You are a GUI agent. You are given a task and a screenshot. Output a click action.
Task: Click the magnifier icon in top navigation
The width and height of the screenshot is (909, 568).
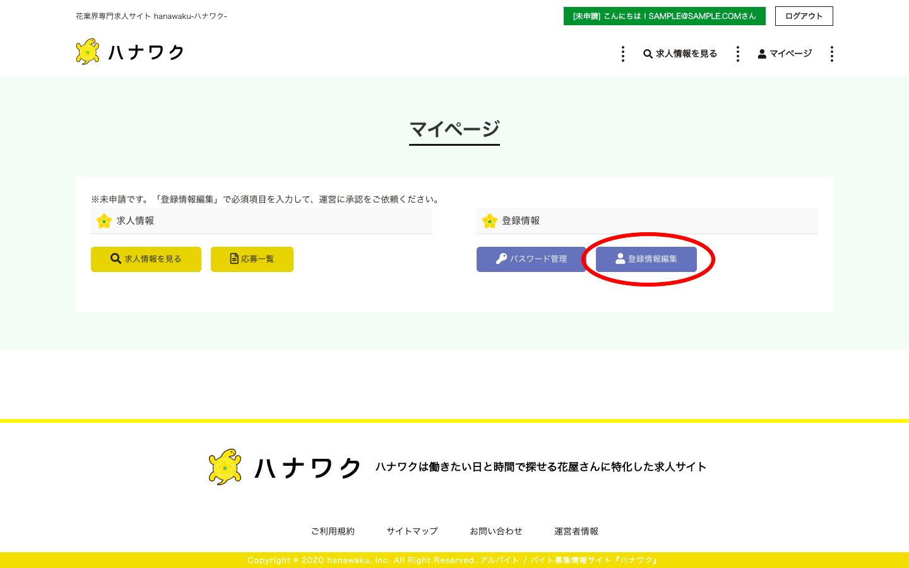[x=648, y=54]
